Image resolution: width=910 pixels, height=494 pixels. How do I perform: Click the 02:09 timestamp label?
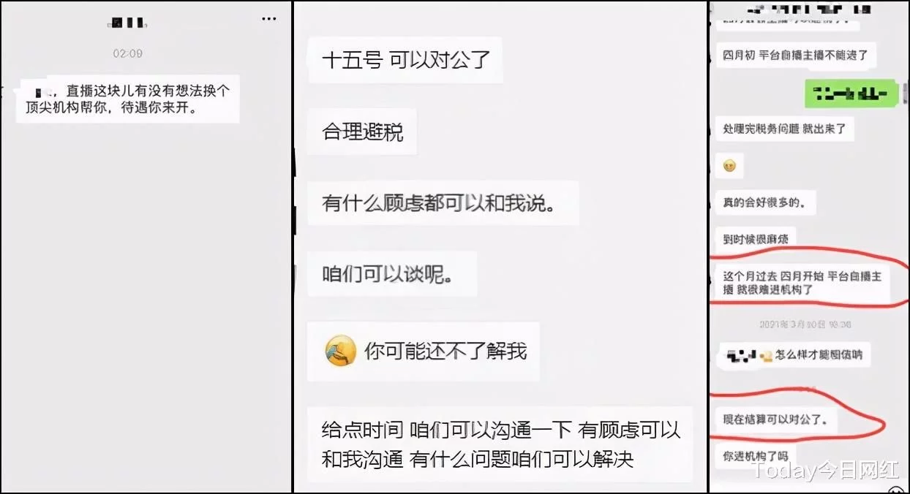(128, 53)
